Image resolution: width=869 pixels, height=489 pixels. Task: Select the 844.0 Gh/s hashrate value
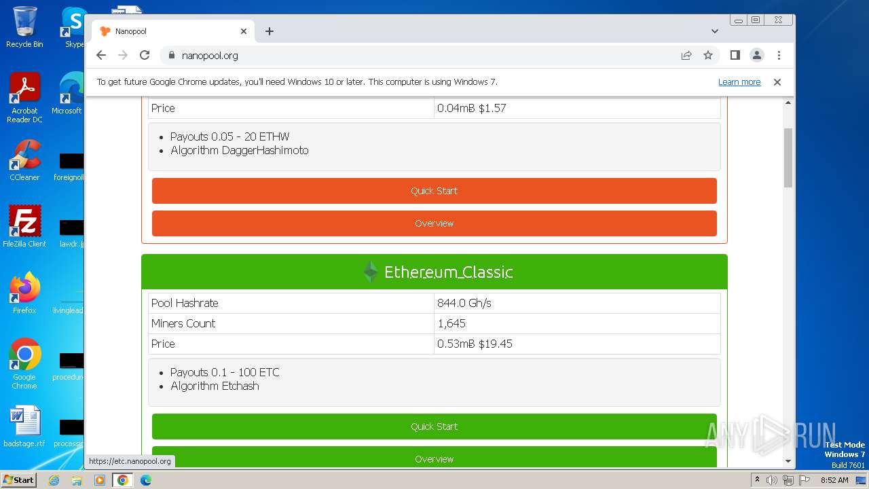(464, 303)
